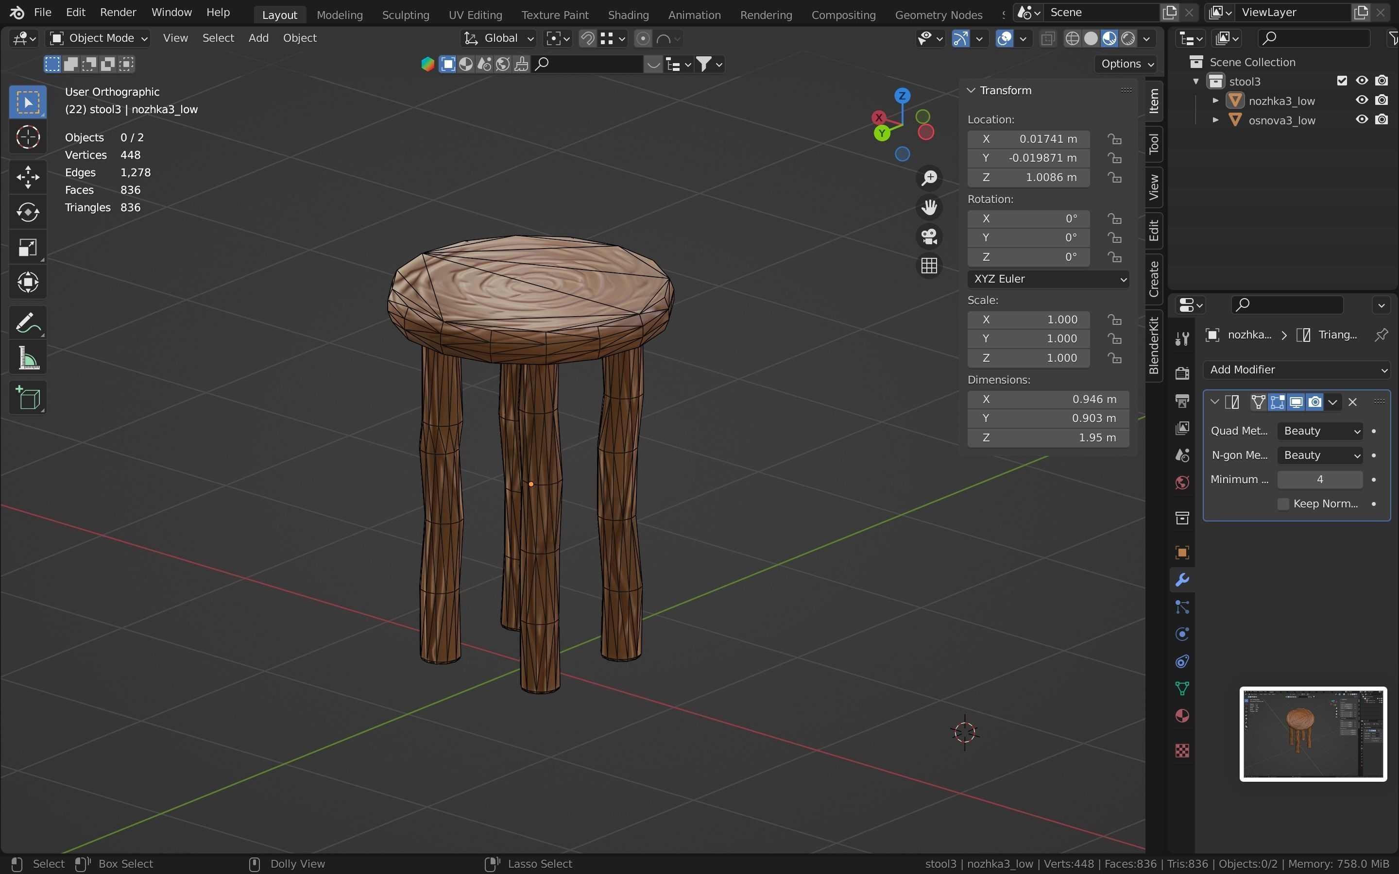1399x874 pixels.
Task: Select rendered viewport shading sphere
Action: coord(1128,38)
